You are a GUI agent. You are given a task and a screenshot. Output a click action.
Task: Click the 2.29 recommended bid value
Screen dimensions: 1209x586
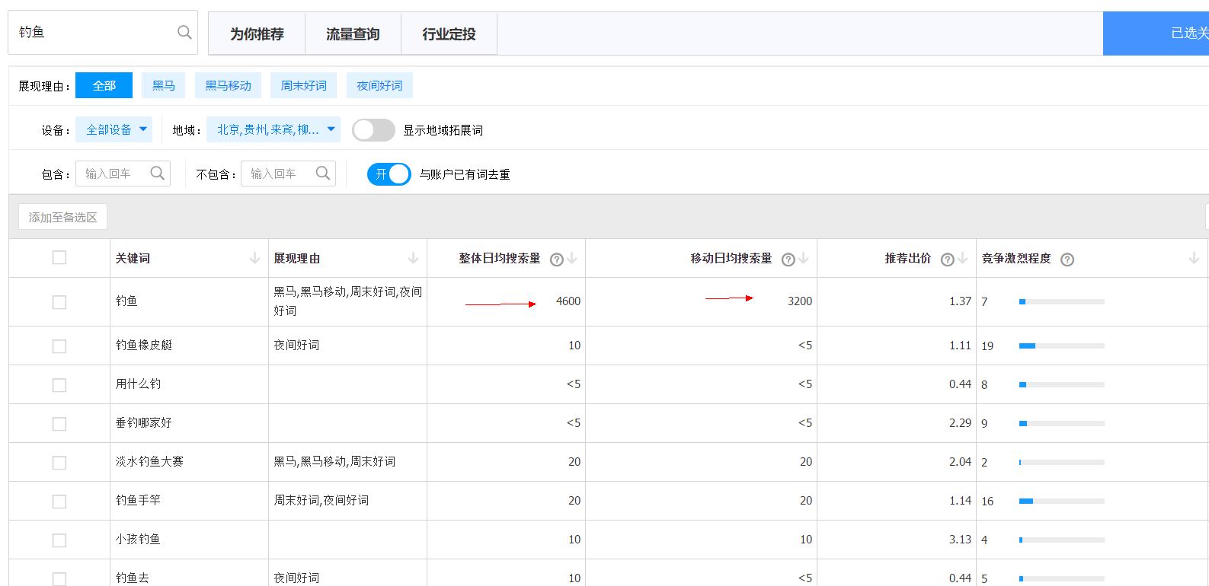[x=960, y=423]
